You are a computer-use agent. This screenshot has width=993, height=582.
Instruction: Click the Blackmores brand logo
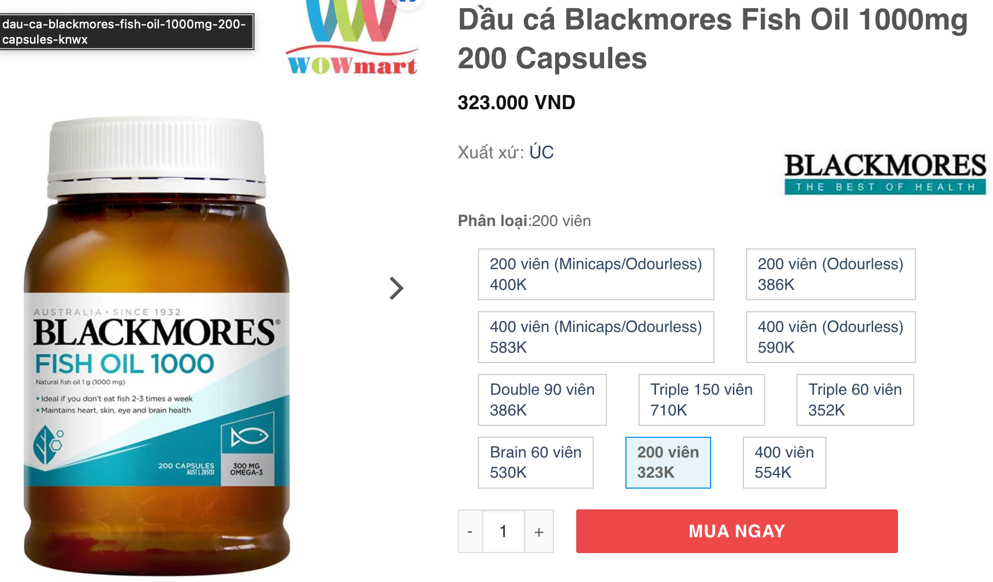[885, 174]
